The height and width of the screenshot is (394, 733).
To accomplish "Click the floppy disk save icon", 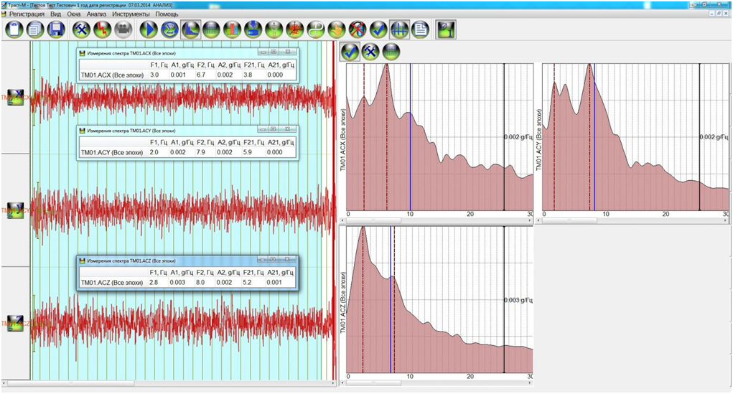I will (56, 29).
